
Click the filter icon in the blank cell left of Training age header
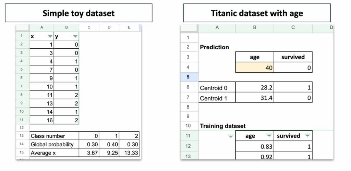click(x=231, y=136)
